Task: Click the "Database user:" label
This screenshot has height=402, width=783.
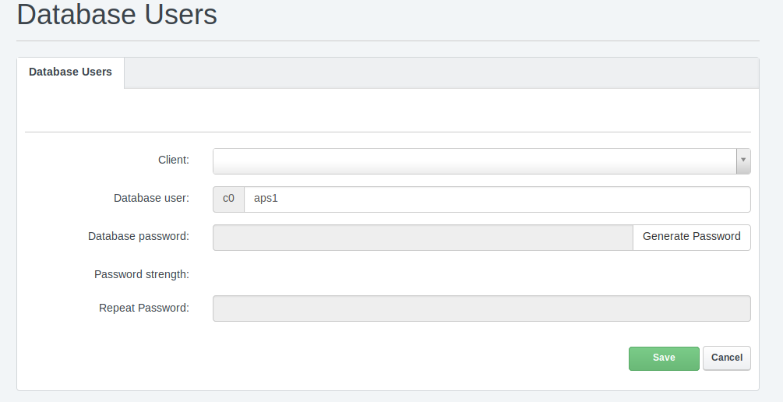Action: point(151,198)
